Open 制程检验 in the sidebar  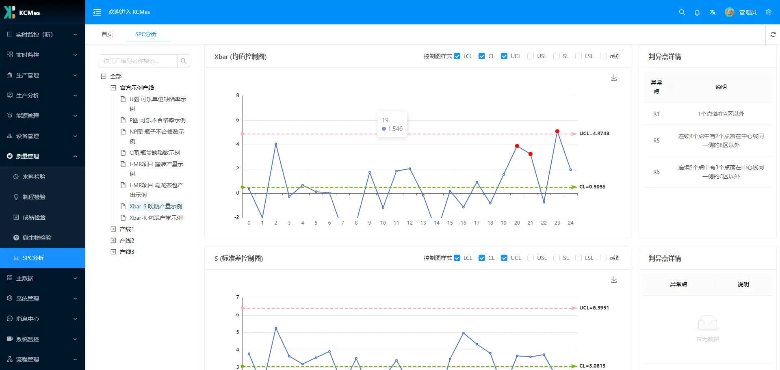pyautogui.click(x=34, y=197)
